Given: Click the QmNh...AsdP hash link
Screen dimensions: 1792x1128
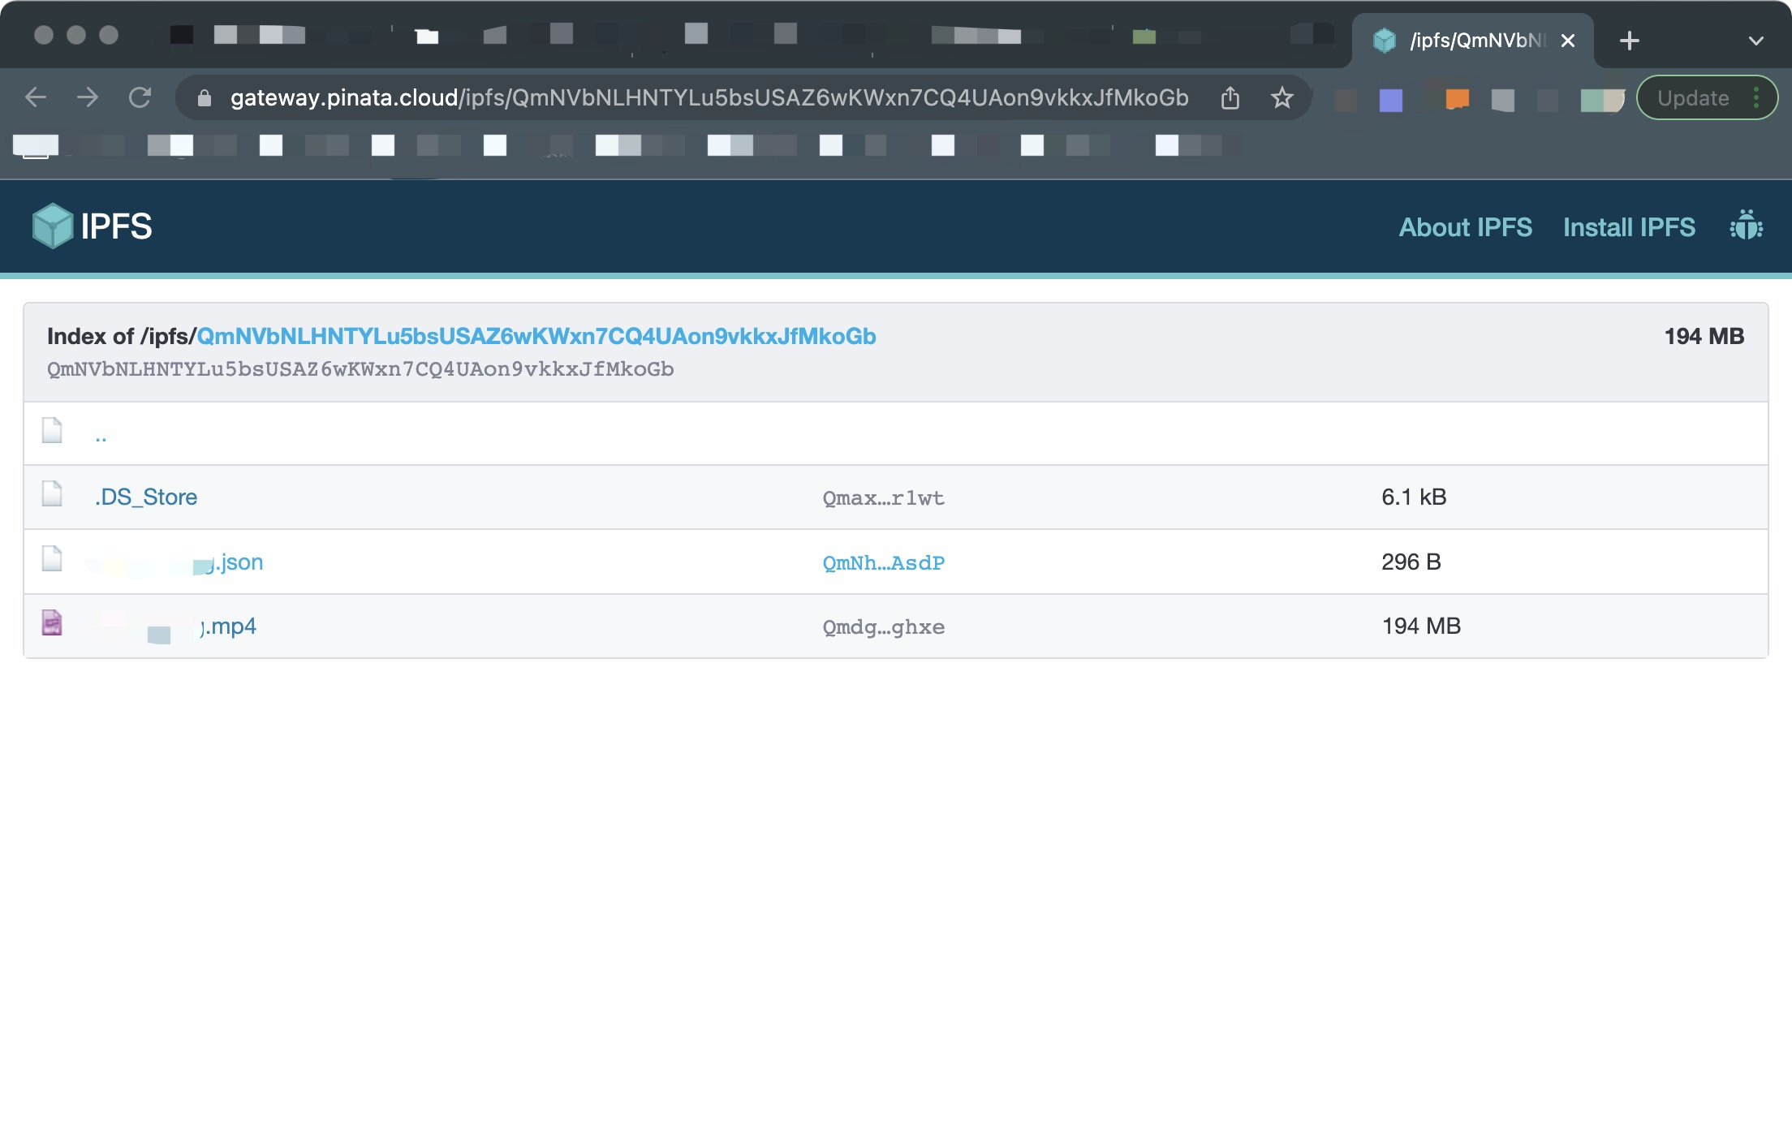Looking at the screenshot, I should [x=884, y=562].
